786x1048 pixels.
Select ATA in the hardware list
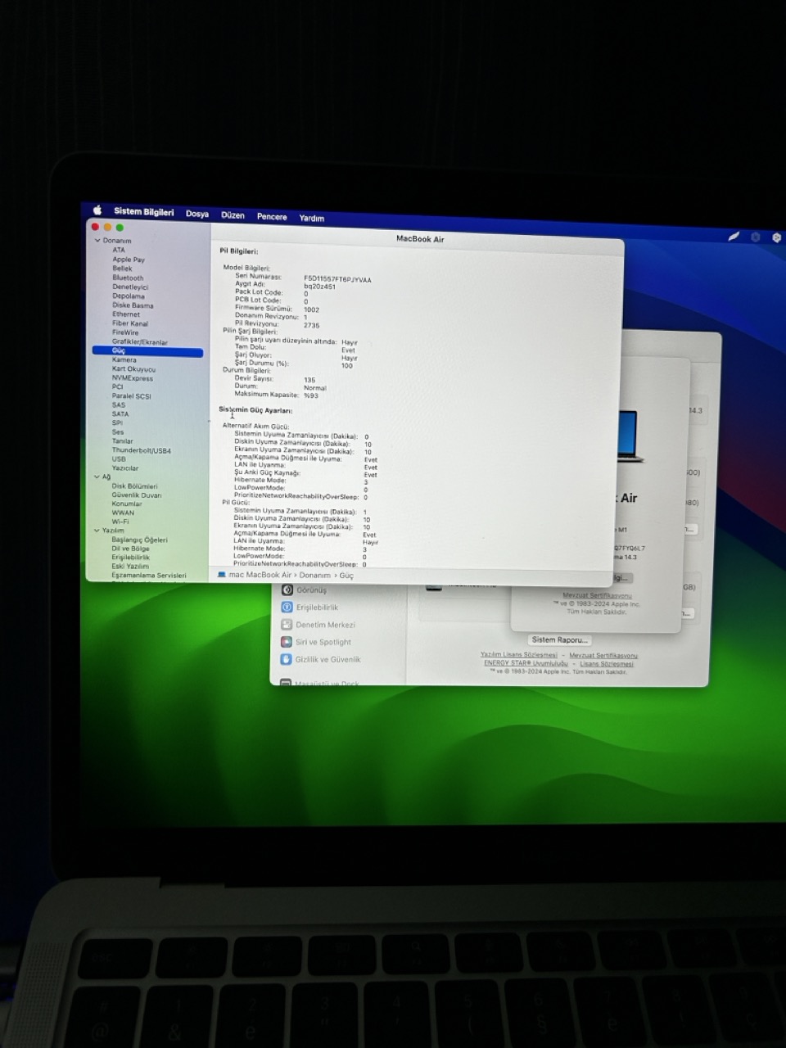click(x=119, y=250)
